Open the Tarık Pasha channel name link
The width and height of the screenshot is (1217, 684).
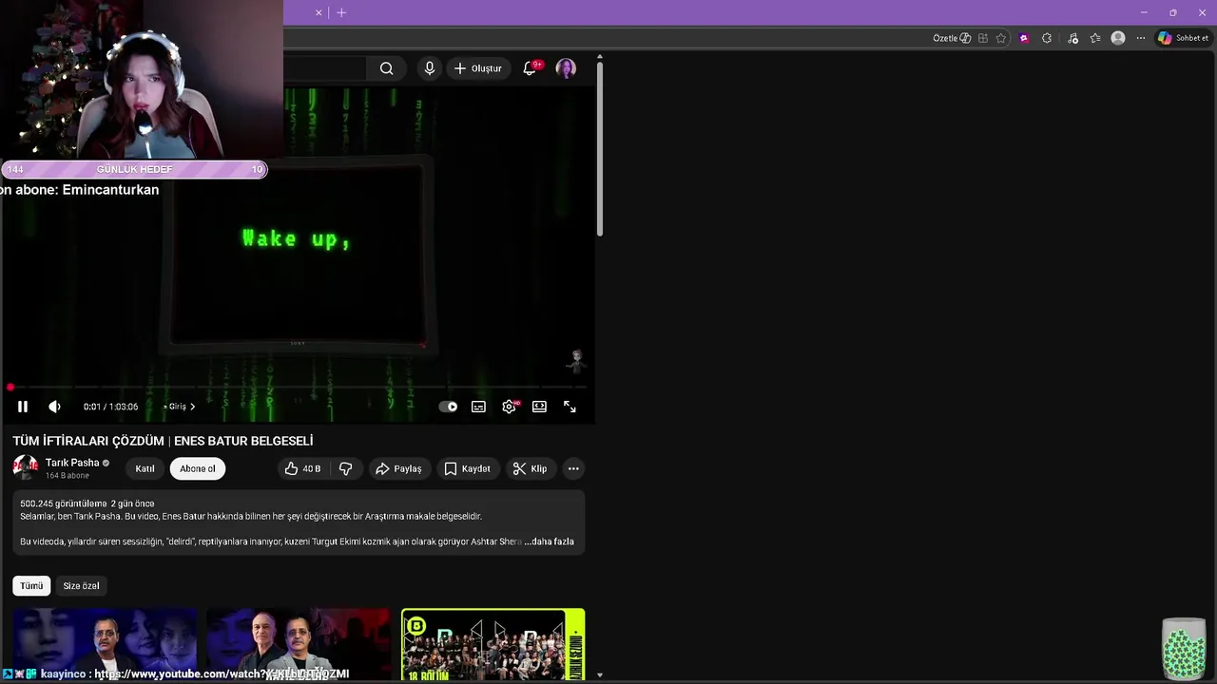click(x=72, y=463)
